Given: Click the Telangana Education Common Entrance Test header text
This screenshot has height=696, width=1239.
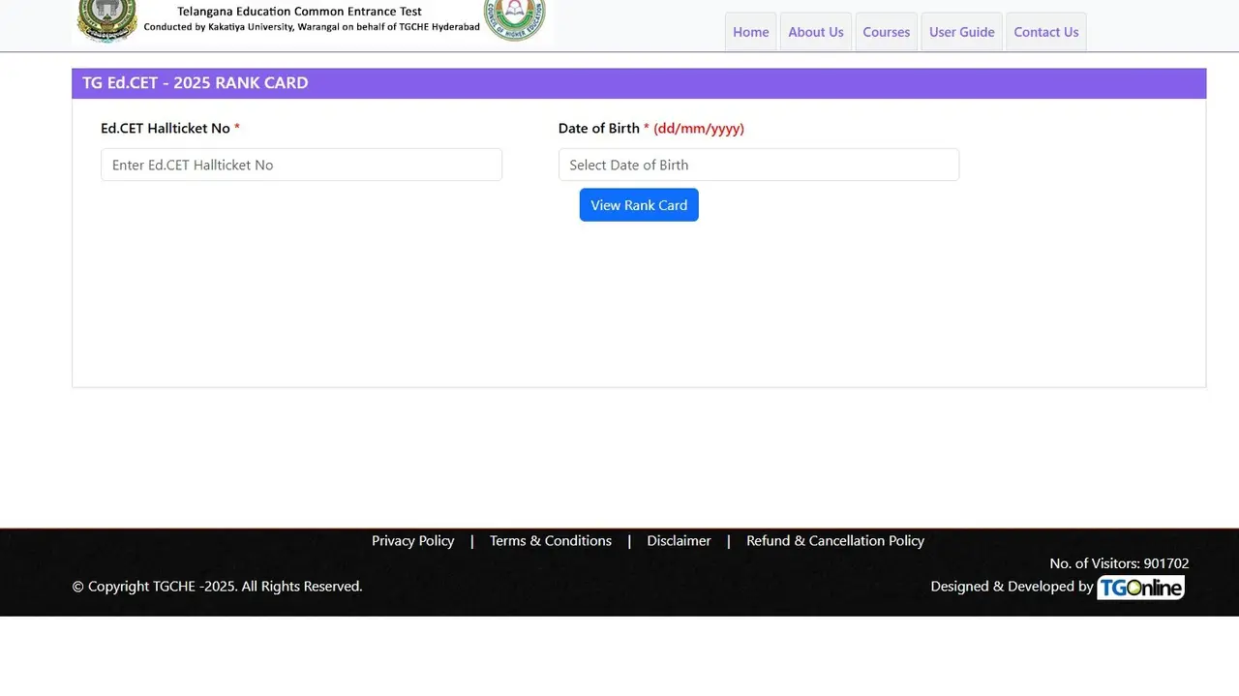Looking at the screenshot, I should [297, 11].
